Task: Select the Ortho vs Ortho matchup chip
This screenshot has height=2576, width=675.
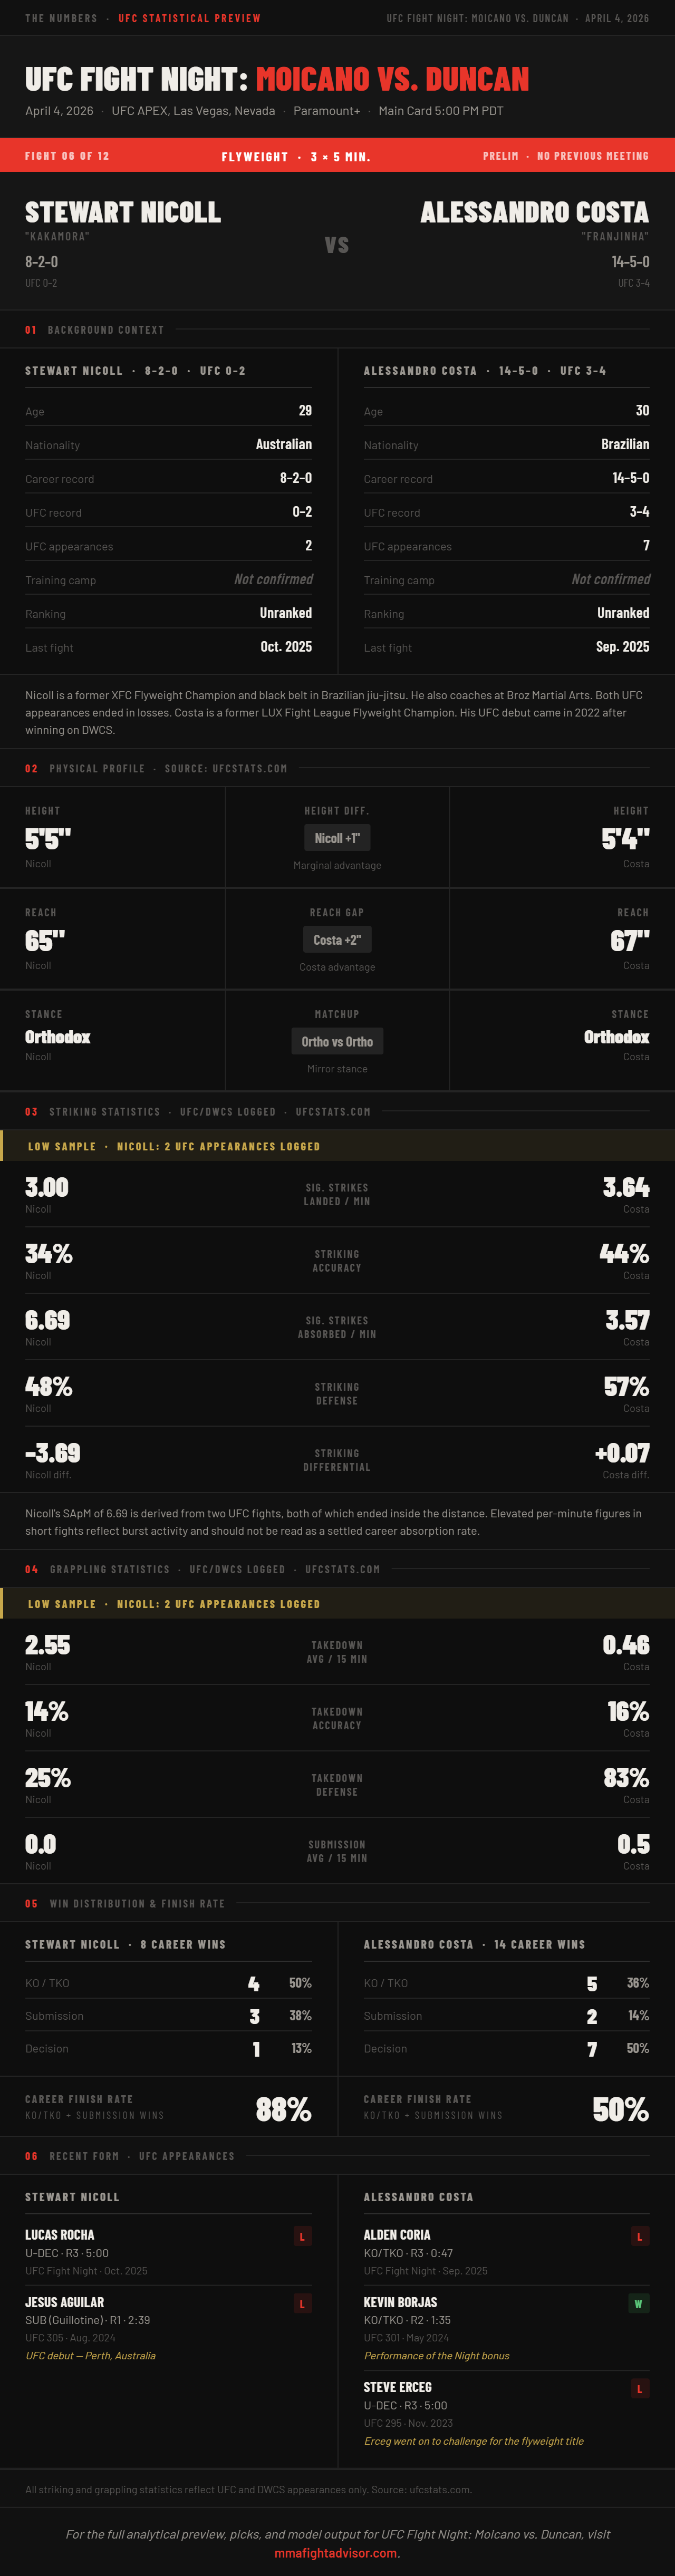Action: (337, 1041)
